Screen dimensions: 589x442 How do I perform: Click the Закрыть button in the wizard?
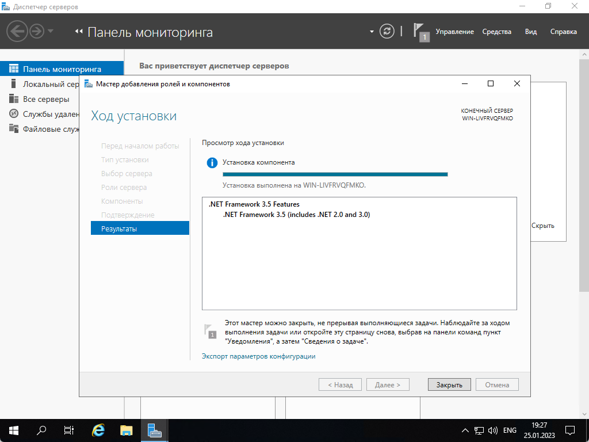449,384
